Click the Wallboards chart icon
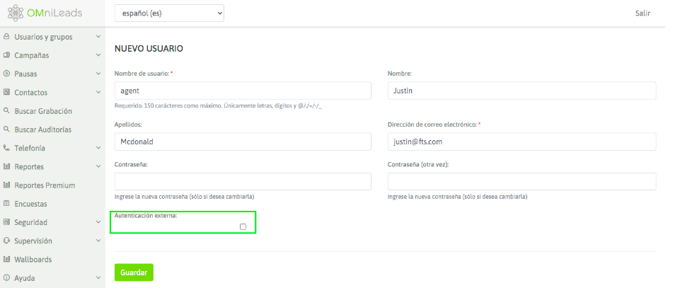 coord(6,260)
